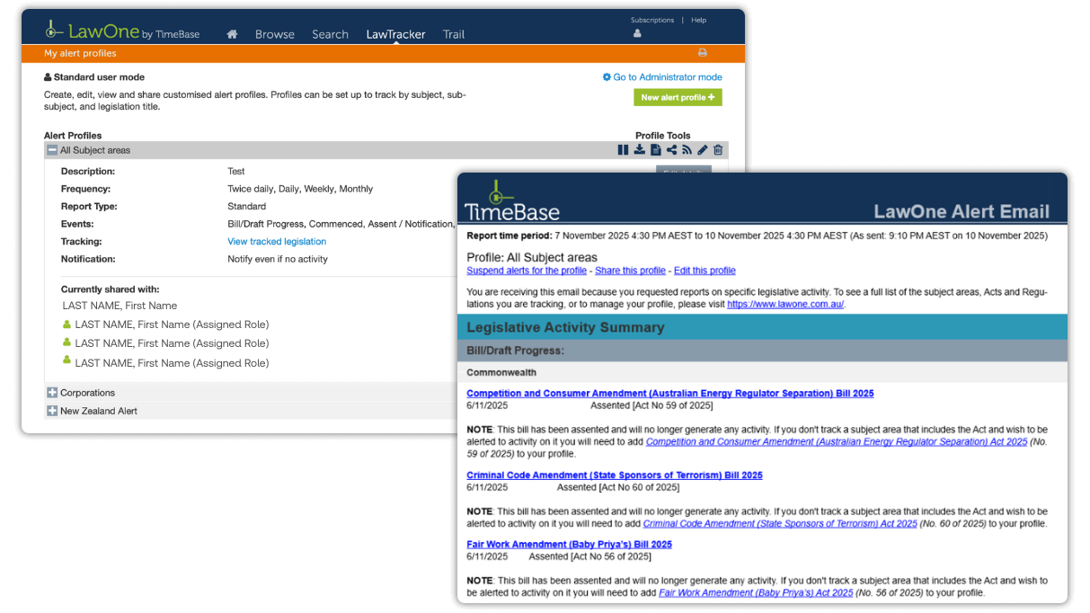
Task: Open the Fair Work Amendment (Baby Priya's) Bill 2025
Action: click(x=569, y=544)
